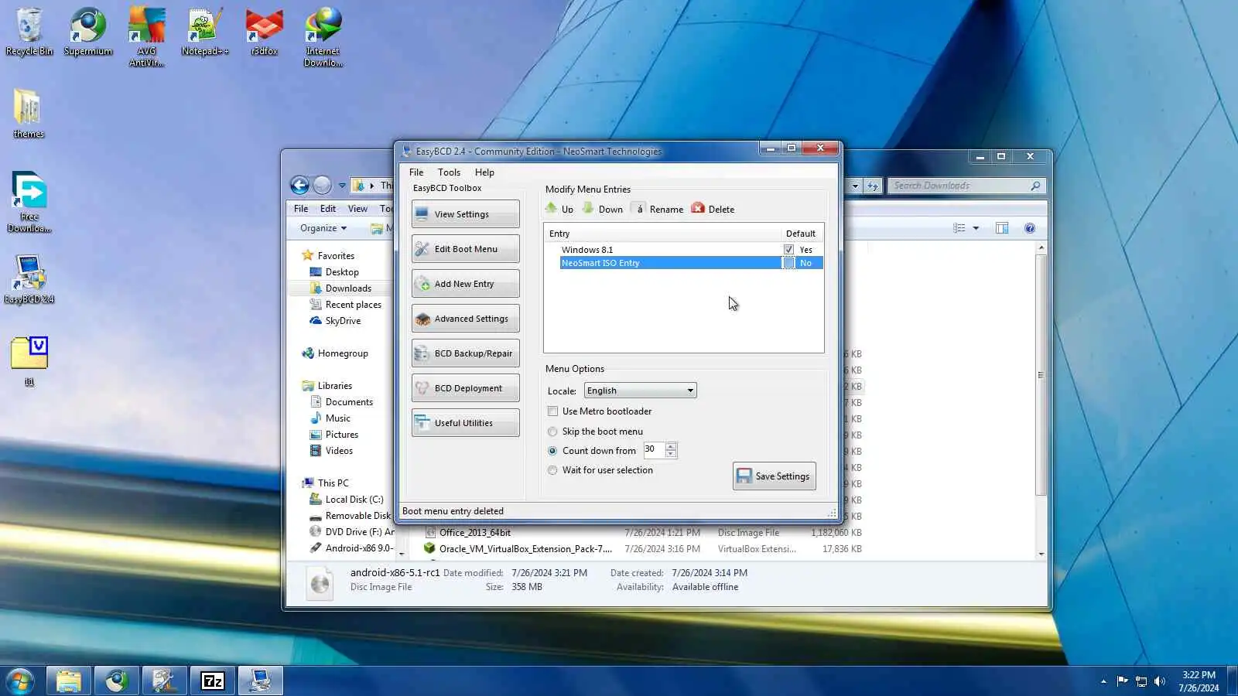The image size is (1238, 696).
Task: Open Edit Boot Menu in EasyBCD Toolbox
Action: pos(465,249)
